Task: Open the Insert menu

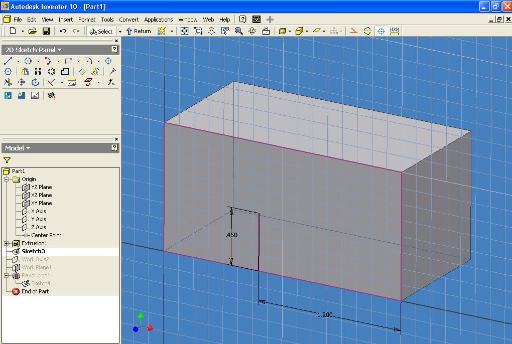Action: 66,20
